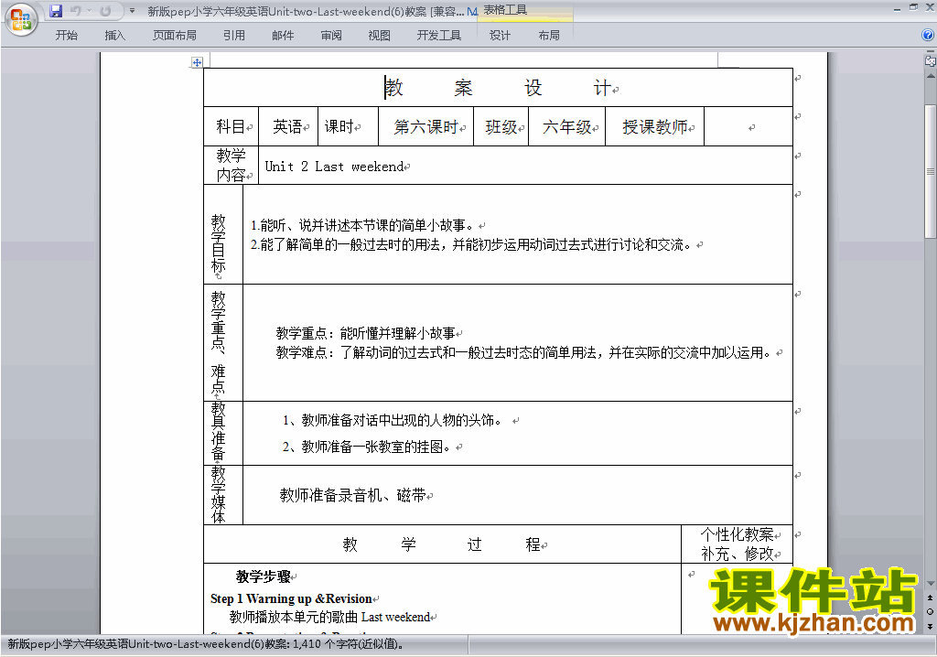
Task: Click the 教案设计 title cell
Action: tap(499, 88)
